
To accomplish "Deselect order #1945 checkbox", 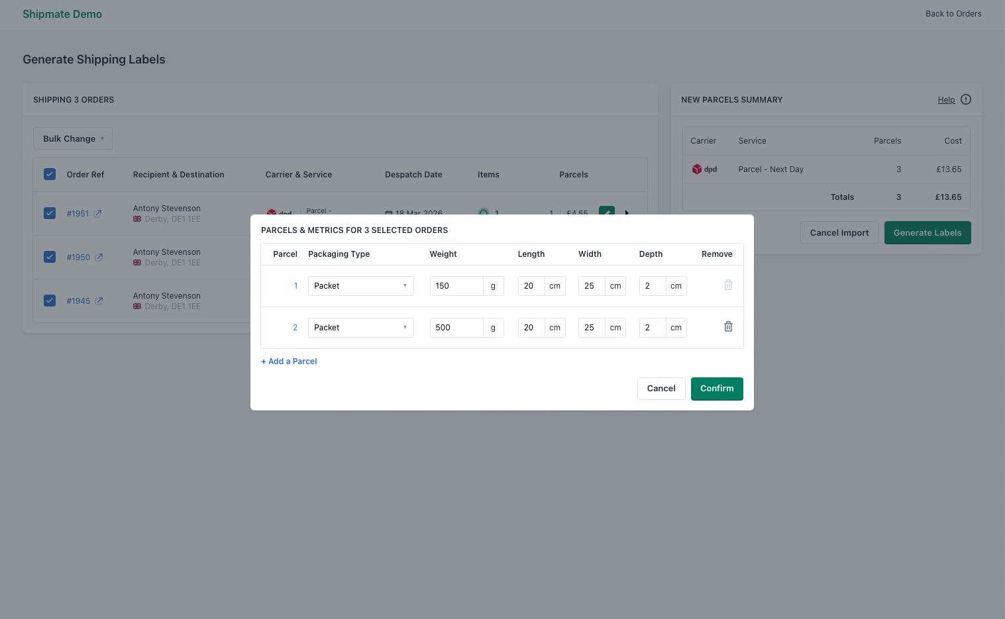I will (x=50, y=301).
